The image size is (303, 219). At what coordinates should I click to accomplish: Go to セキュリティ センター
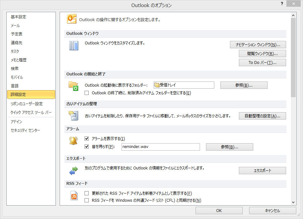(31, 130)
